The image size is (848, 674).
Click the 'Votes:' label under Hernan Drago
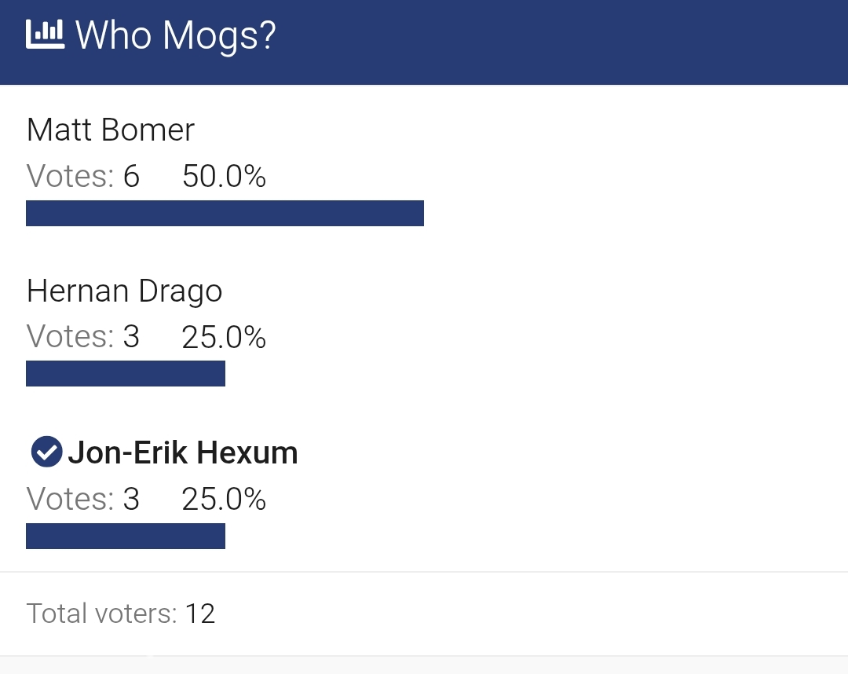pyautogui.click(x=71, y=336)
